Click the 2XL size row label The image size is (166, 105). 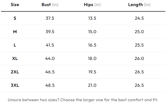coord(15,72)
